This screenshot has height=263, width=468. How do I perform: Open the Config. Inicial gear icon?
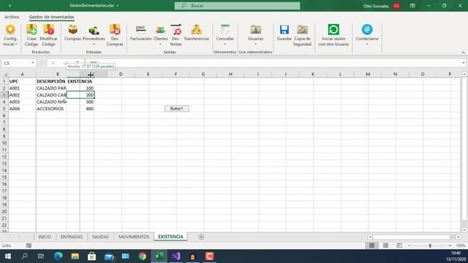[10, 29]
